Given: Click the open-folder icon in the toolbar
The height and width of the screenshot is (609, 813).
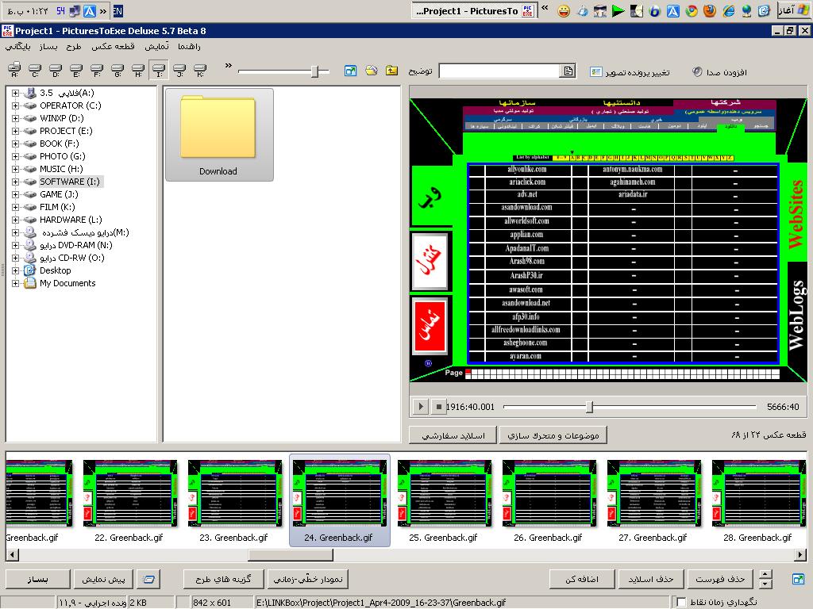Looking at the screenshot, I should (x=372, y=71).
